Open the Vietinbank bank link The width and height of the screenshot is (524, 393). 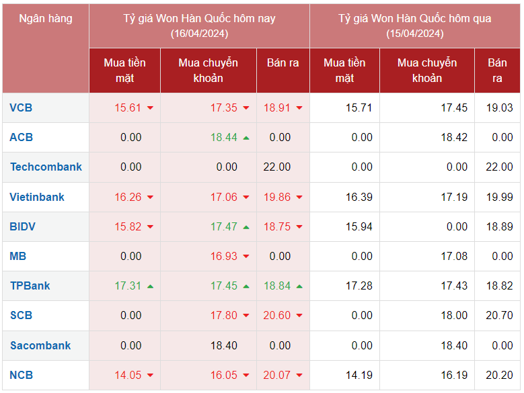[37, 197]
